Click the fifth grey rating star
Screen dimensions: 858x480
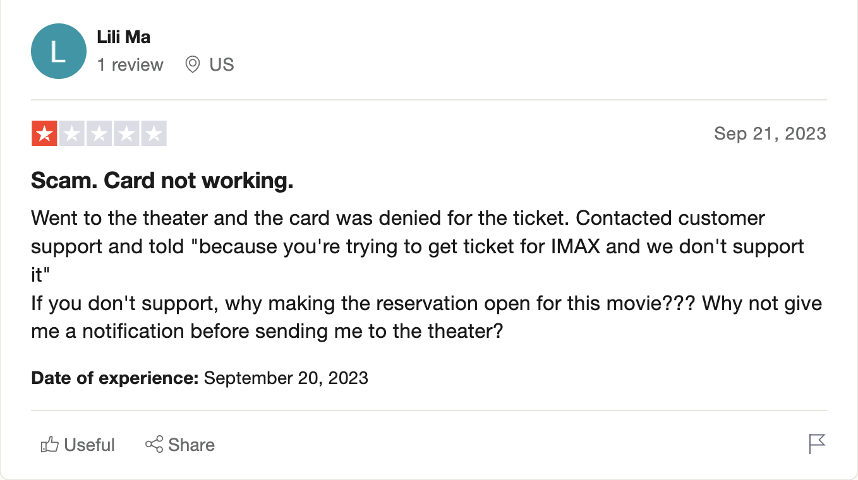154,133
